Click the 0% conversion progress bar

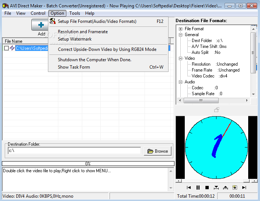(x=88, y=164)
